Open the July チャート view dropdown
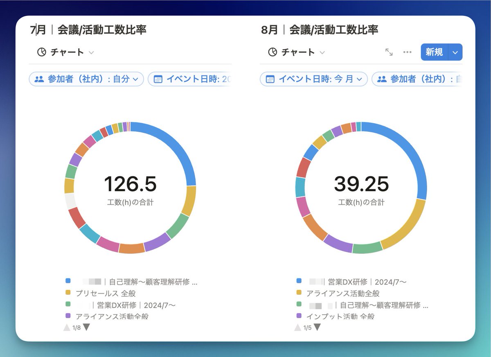The width and height of the screenshot is (491, 357). [x=65, y=52]
